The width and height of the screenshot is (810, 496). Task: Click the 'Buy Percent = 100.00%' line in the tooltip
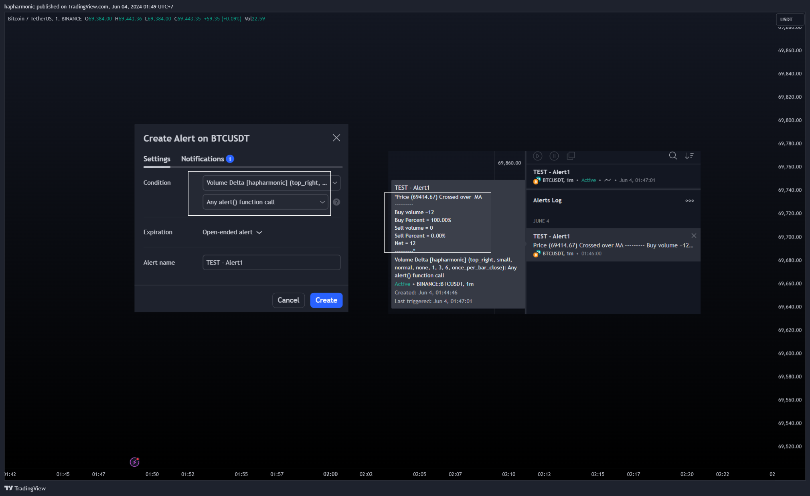(423, 220)
